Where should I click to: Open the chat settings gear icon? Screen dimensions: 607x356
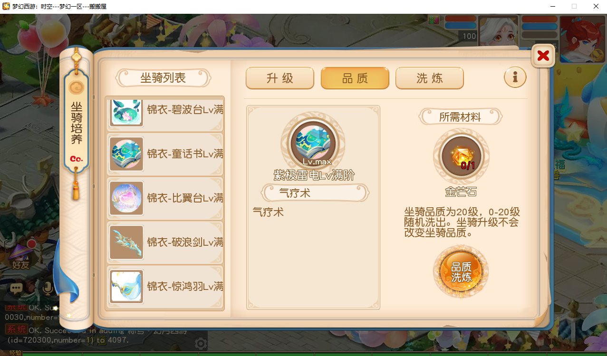click(201, 343)
